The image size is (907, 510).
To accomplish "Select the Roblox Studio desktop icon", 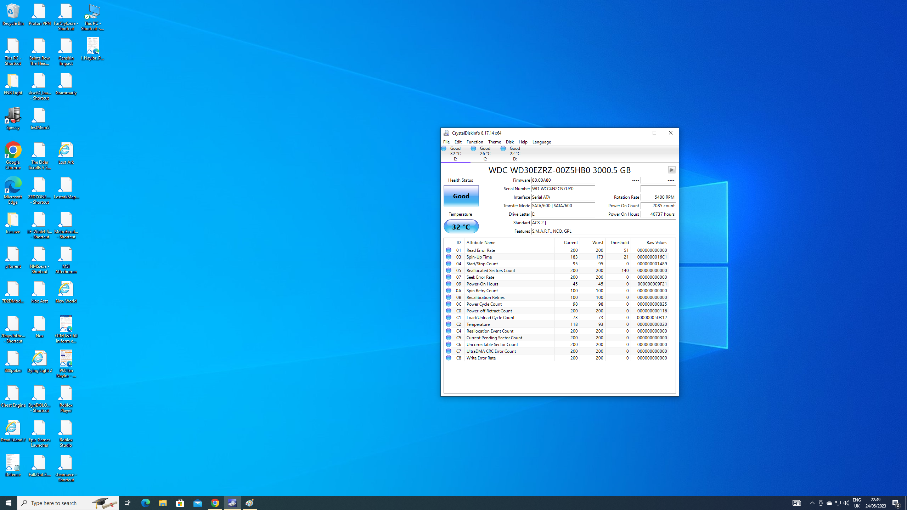I will [x=66, y=434].
